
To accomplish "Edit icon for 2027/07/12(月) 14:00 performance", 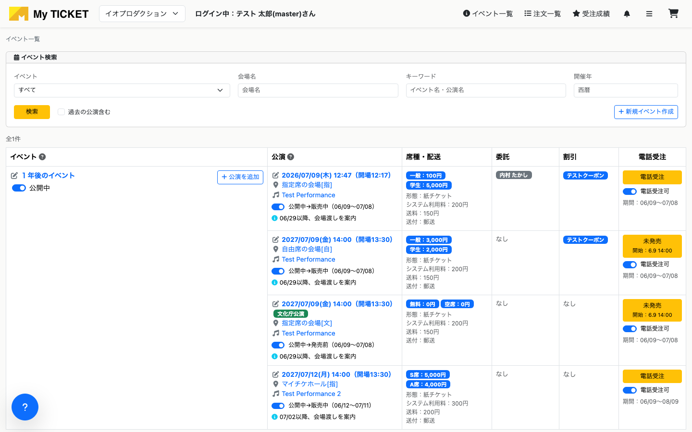I will tap(276, 375).
